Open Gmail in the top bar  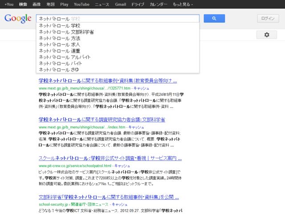pyautogui.click(x=120, y=4)
